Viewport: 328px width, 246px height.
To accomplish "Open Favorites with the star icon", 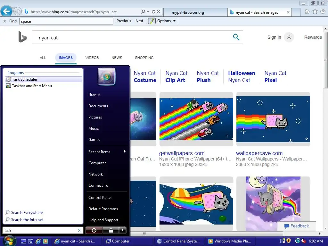I will (x=315, y=12).
